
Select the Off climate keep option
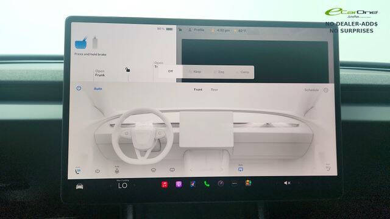pyautogui.click(x=170, y=71)
